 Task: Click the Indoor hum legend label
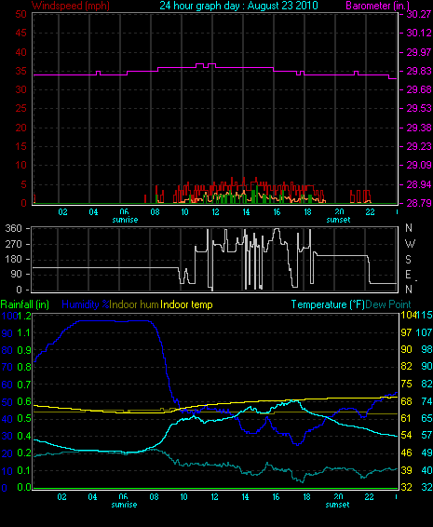click(134, 304)
